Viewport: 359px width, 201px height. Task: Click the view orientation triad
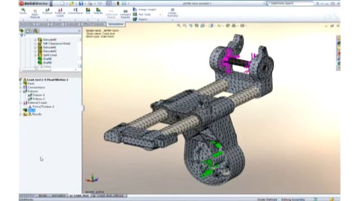point(92,179)
